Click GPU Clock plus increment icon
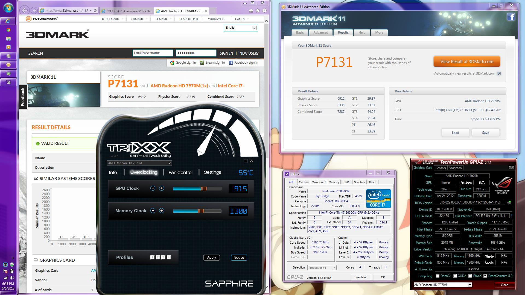The image size is (525, 295). pyautogui.click(x=162, y=188)
